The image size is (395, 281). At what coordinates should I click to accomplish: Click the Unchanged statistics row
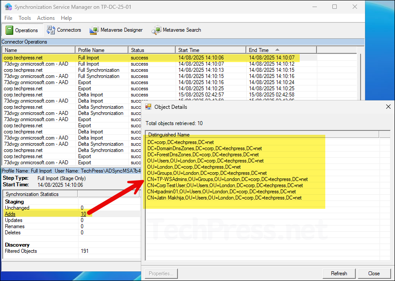[71, 208]
